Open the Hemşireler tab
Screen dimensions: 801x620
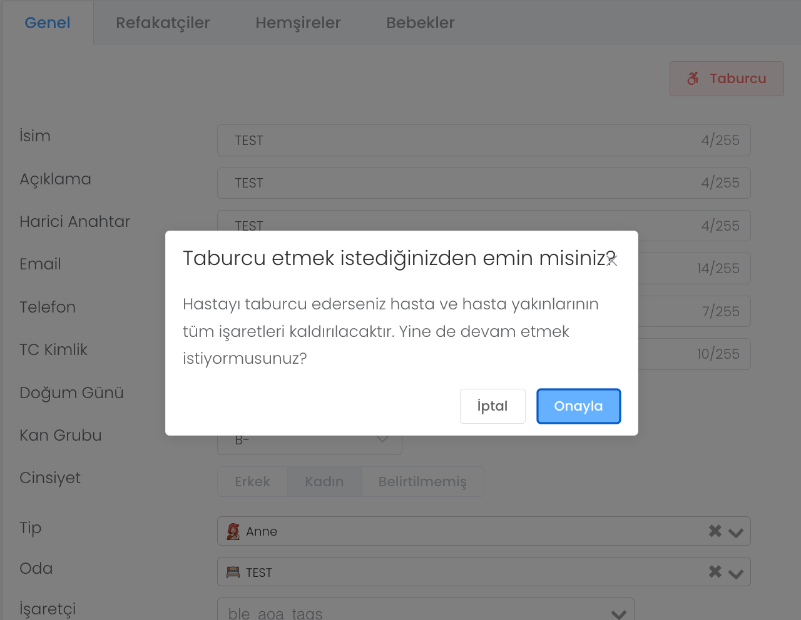click(x=298, y=22)
